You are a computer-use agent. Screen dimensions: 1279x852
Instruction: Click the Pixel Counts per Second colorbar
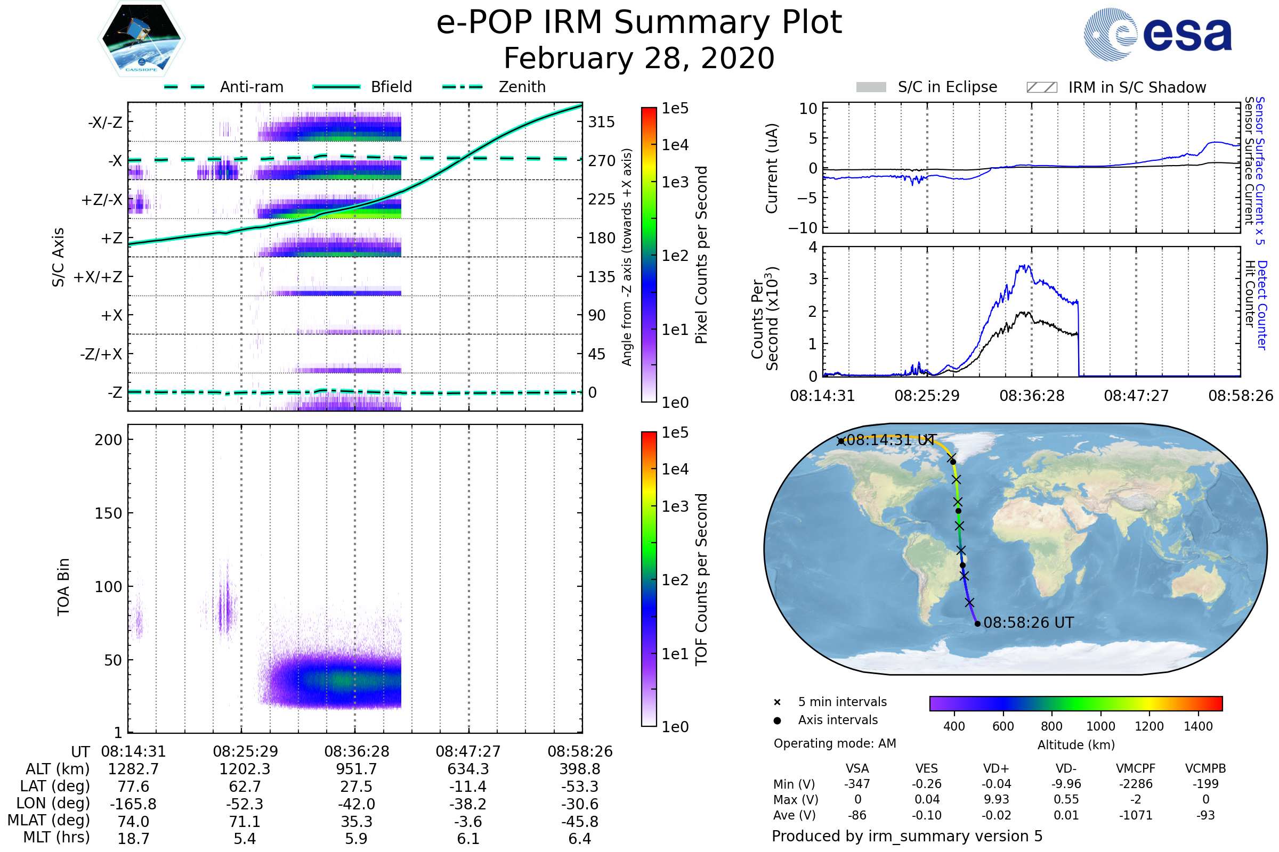[x=649, y=255]
